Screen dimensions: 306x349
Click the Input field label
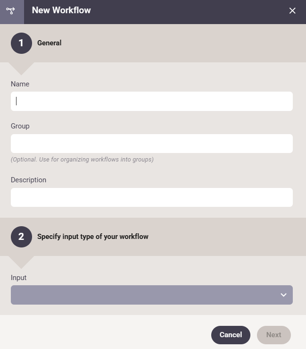(x=19, y=278)
